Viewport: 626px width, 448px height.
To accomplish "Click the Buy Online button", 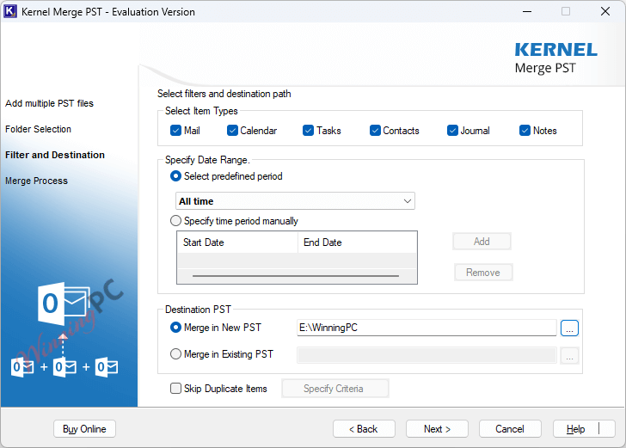I will [x=84, y=429].
